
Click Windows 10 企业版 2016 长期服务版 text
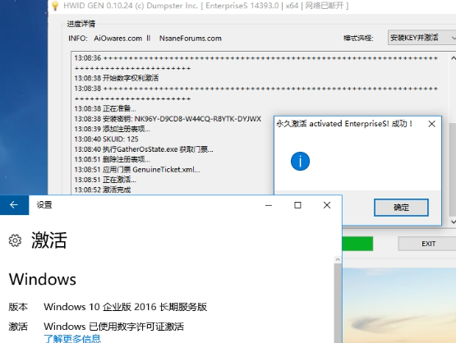pos(126,307)
